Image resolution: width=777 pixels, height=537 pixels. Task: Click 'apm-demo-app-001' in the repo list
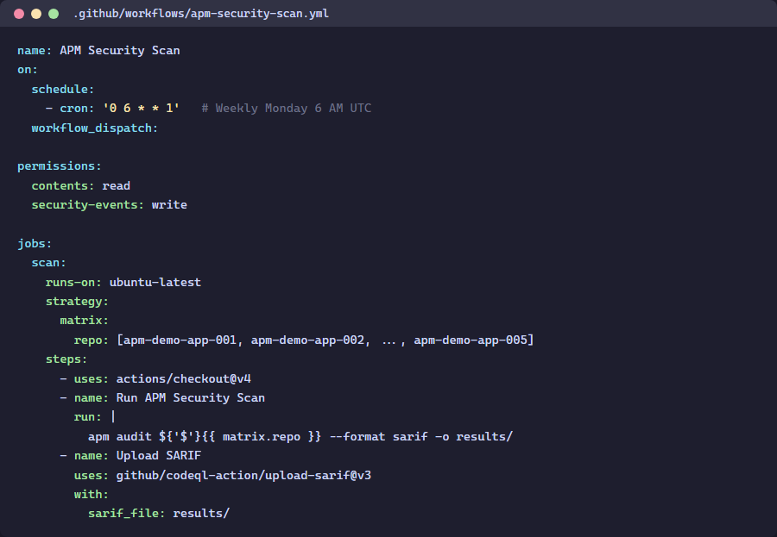(x=180, y=340)
